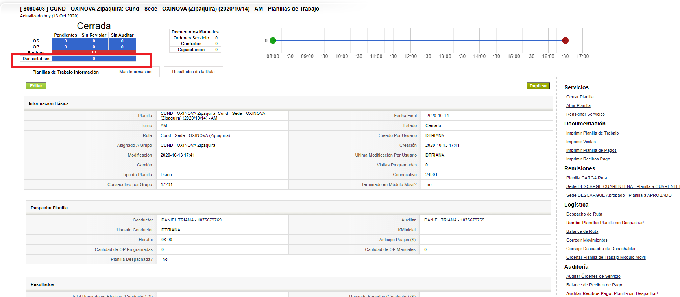Click OP Sin Revisiar blue cell
This screenshot has width=680, height=297.
(94, 47)
